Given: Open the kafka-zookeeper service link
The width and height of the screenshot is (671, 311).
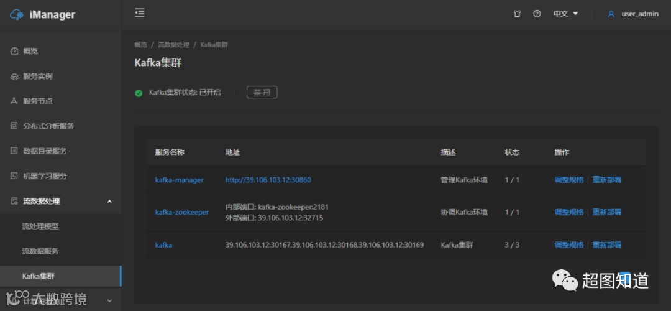Looking at the screenshot, I should [182, 212].
